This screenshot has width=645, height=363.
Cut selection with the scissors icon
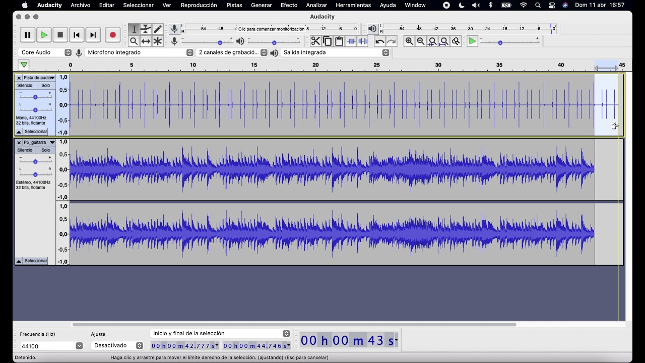315,41
